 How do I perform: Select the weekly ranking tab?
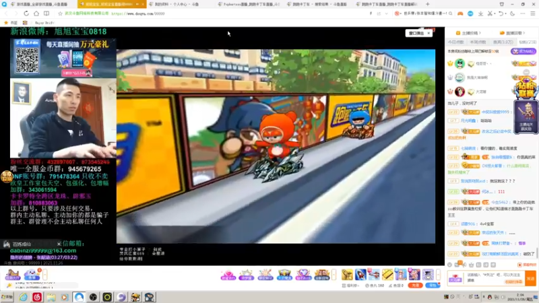coord(478,42)
